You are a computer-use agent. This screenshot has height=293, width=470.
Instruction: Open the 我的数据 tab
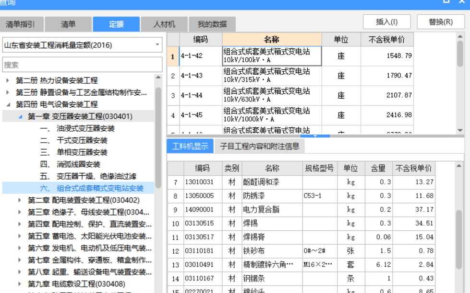tap(212, 24)
